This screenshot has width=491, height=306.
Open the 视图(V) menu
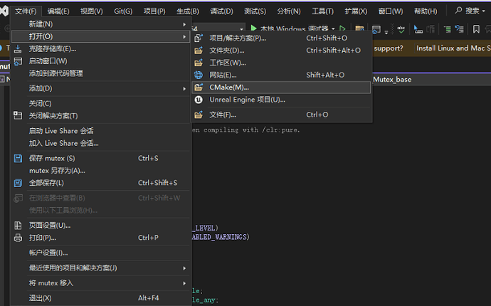click(91, 11)
